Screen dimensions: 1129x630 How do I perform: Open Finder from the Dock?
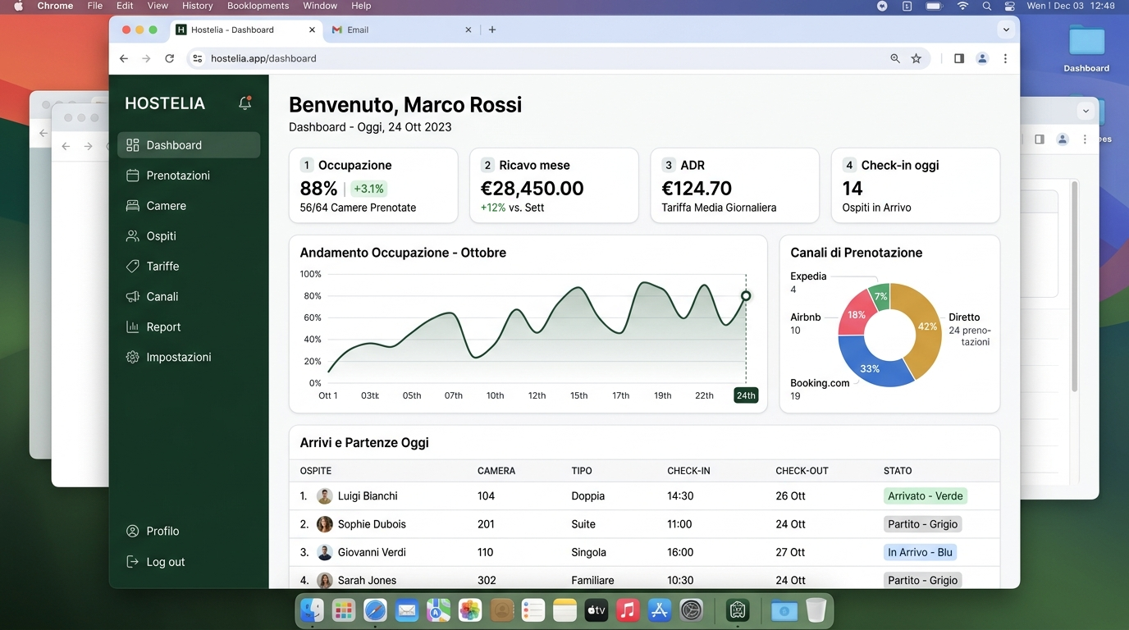(x=312, y=610)
